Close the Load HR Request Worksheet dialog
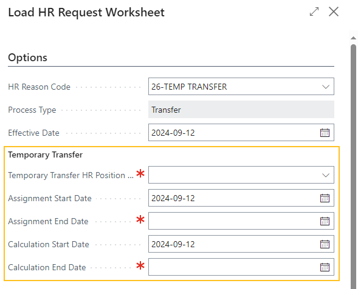The image size is (358, 289). coord(334,12)
